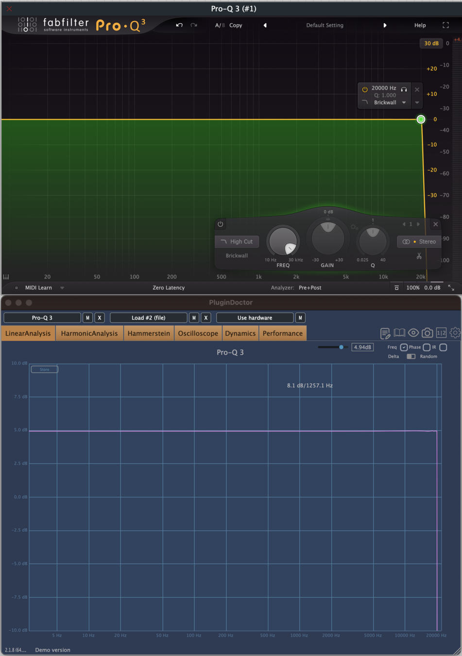Select the green EQ band node at 20k
Screen dimensions: 462x656
[x=421, y=119]
